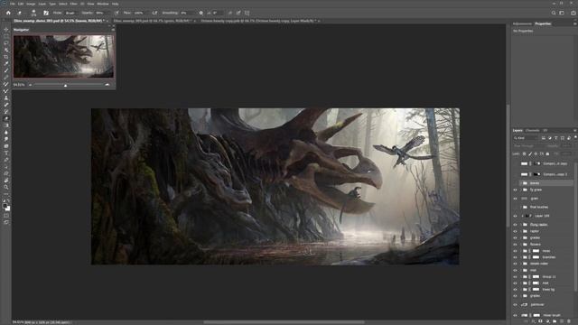This screenshot has width=578, height=325.
Task: Select the Rectangular Marquee tool
Action: tap(6, 36)
